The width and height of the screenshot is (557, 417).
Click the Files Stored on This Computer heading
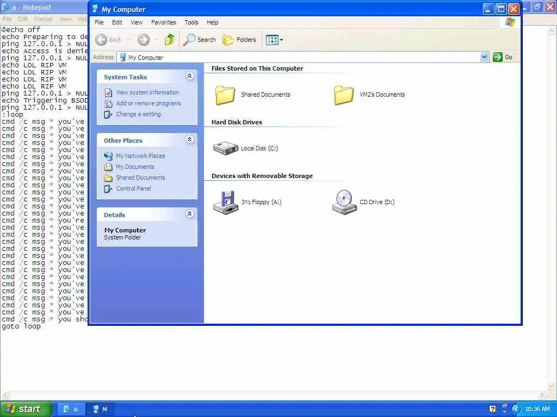[257, 68]
